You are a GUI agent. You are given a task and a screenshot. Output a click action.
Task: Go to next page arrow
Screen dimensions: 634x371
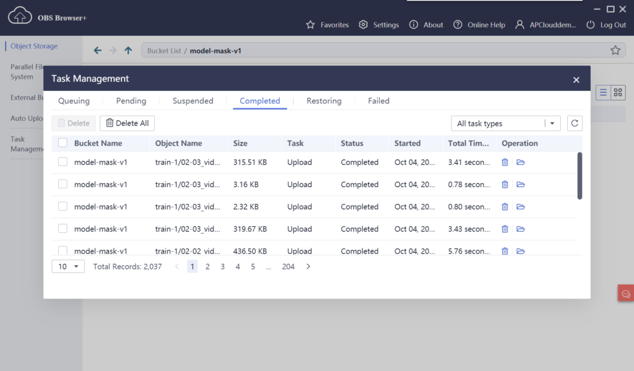(308, 266)
